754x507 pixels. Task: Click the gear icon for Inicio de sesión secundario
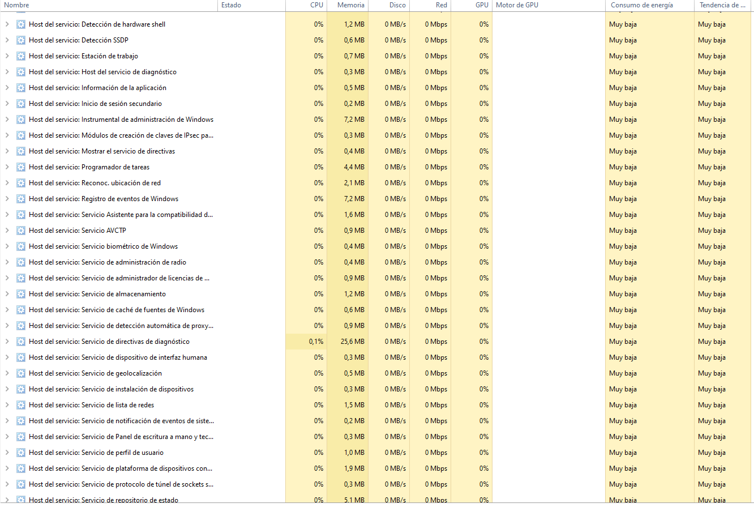(x=21, y=104)
